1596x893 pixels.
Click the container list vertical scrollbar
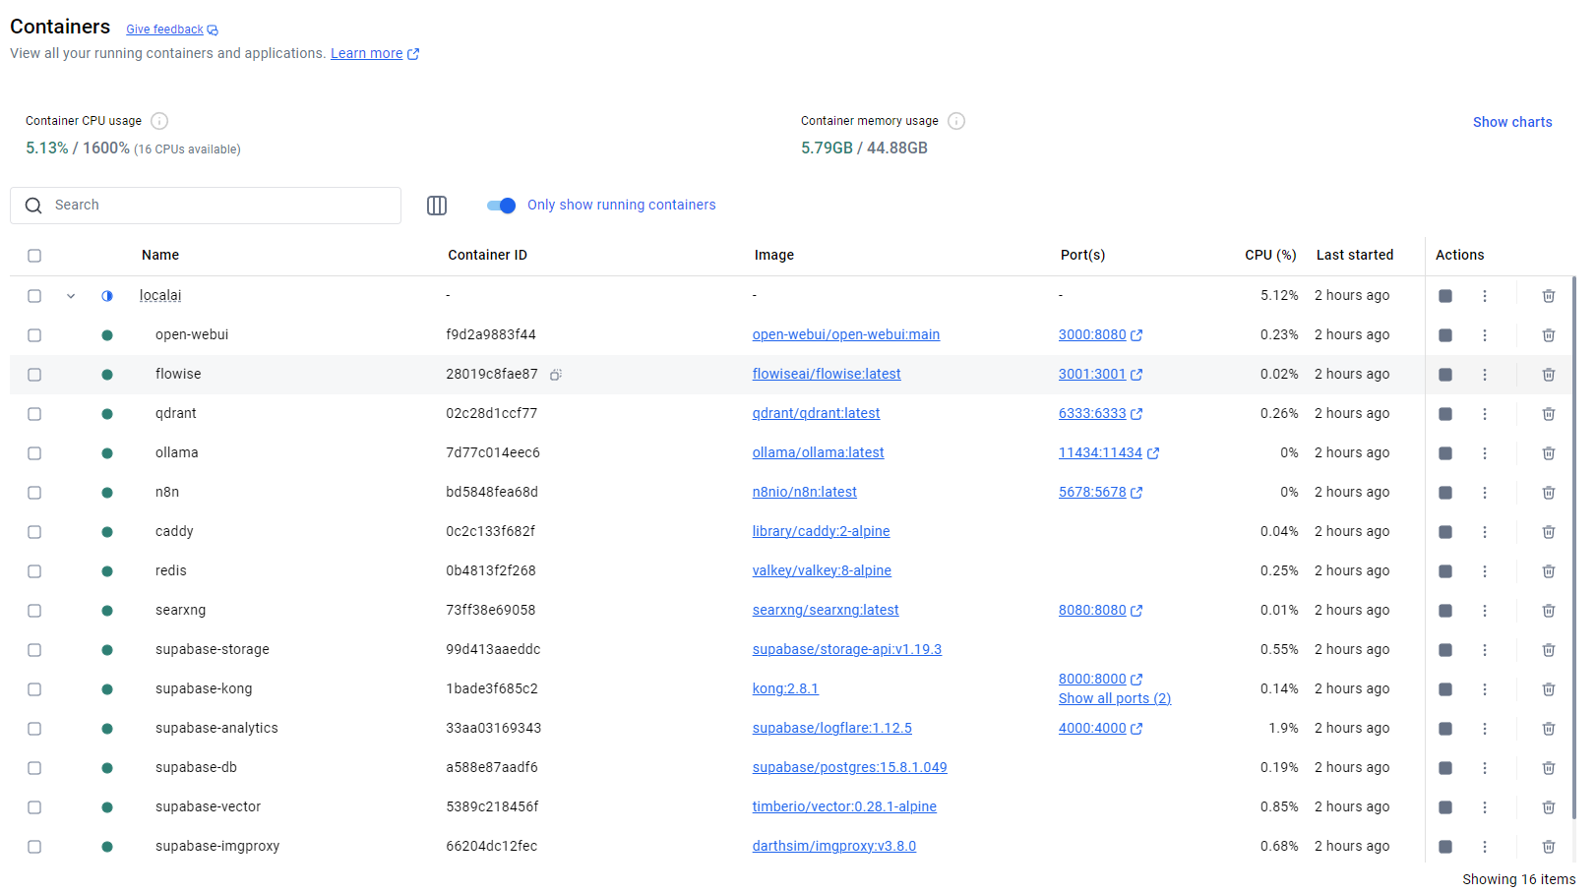click(1574, 546)
